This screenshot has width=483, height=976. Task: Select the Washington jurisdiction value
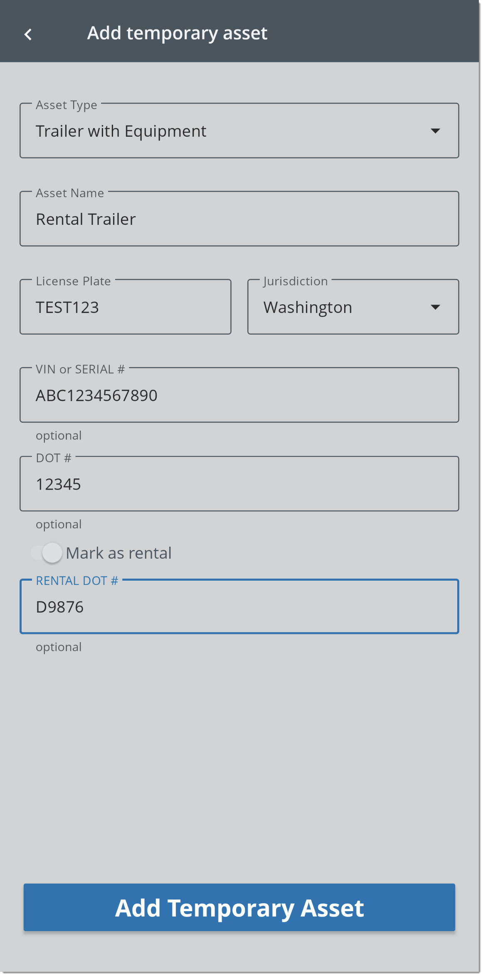[x=352, y=307]
